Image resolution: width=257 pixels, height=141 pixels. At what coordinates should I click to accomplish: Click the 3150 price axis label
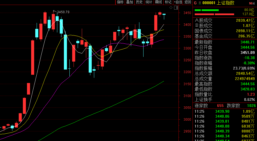point(187,84)
